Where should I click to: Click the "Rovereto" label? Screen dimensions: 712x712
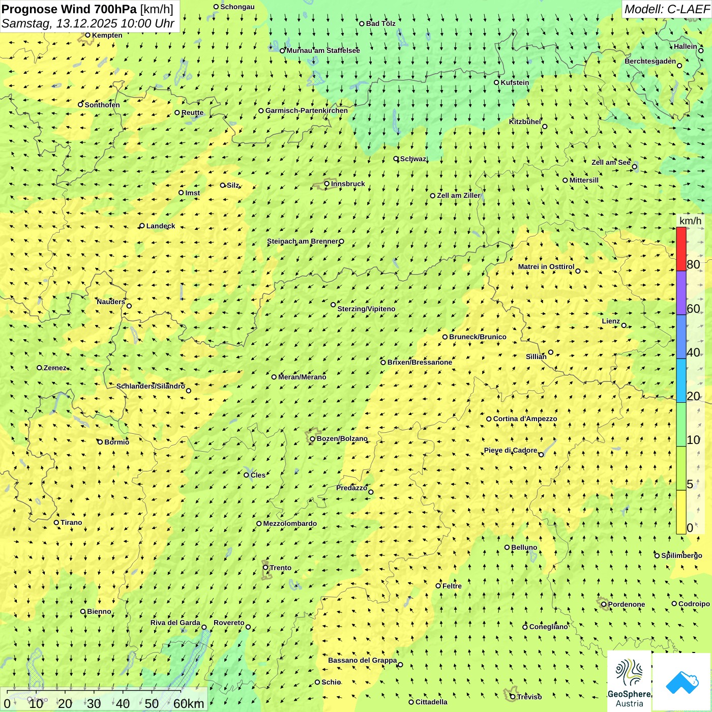tap(229, 622)
